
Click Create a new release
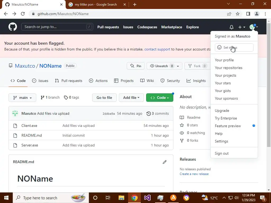pos(194,174)
